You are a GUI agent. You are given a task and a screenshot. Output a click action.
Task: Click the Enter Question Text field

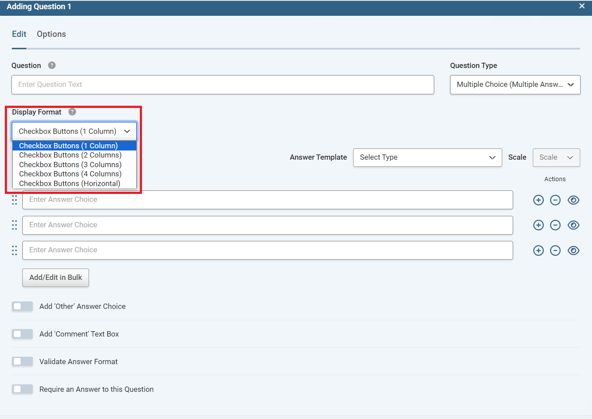223,85
